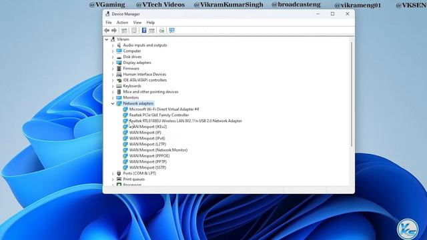The image size is (427, 240).
Task: Select the Monitors icon
Action: (x=119, y=97)
